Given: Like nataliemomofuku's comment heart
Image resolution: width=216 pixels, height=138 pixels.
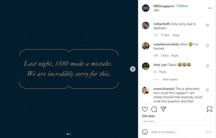Looking at the screenshot, I should pos(207,45).
